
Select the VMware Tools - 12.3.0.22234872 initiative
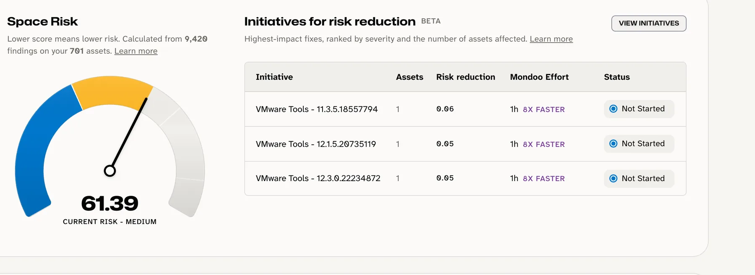tap(318, 178)
